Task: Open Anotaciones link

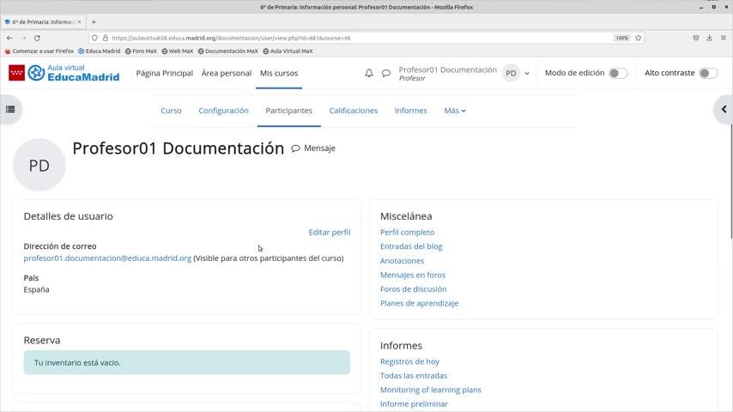Action: click(x=402, y=260)
